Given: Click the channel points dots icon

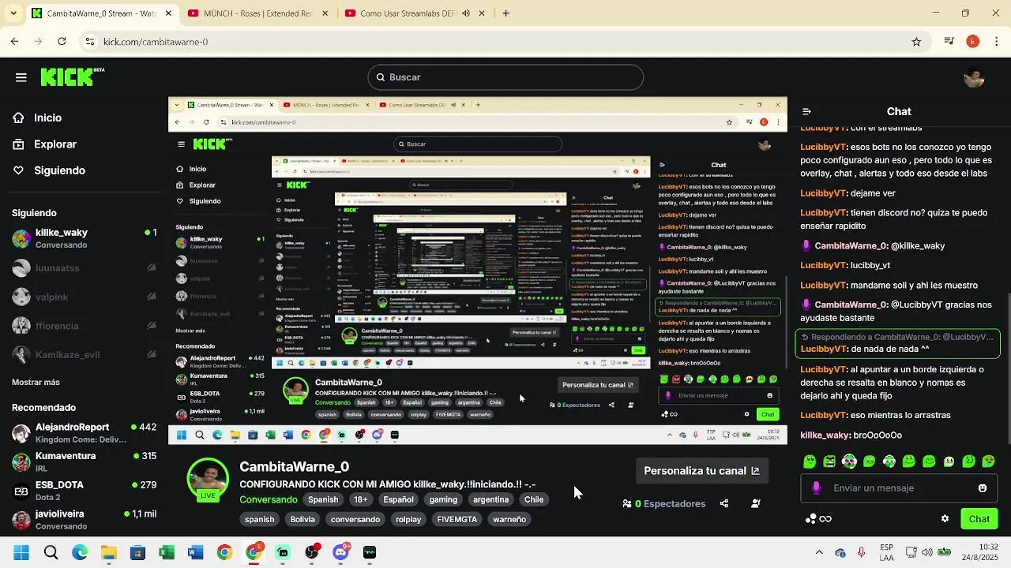Looking at the screenshot, I should pyautogui.click(x=810, y=519).
